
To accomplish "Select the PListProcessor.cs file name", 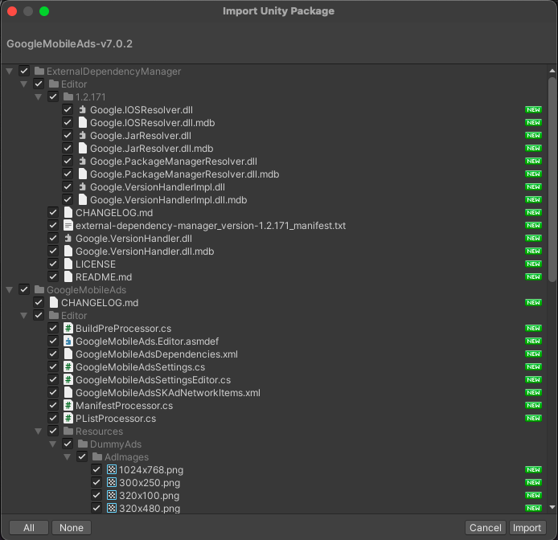I will (116, 419).
